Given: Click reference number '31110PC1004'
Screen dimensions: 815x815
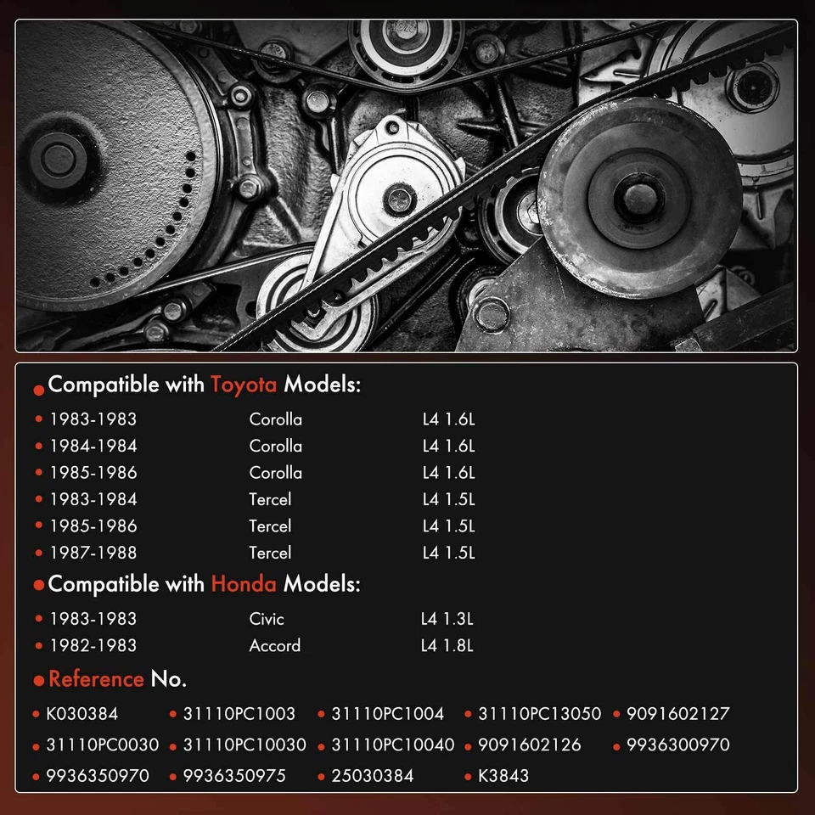Looking at the screenshot, I should point(388,714).
